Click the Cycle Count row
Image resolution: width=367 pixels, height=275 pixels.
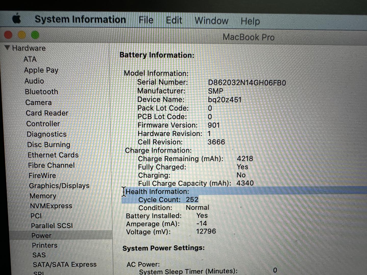[x=168, y=200]
